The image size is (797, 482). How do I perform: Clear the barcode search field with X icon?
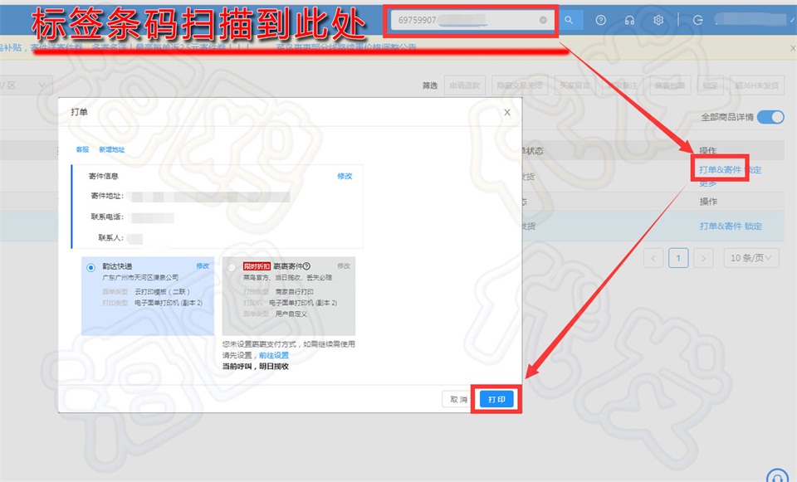click(x=543, y=20)
